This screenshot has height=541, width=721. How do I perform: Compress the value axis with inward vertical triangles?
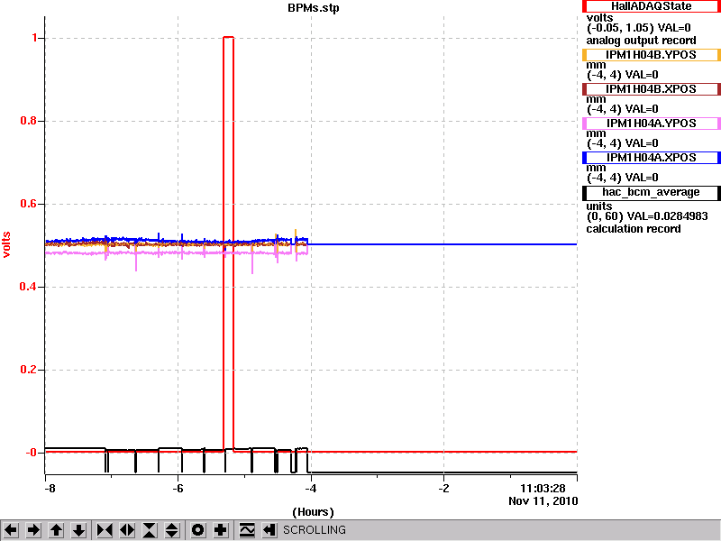click(x=150, y=530)
